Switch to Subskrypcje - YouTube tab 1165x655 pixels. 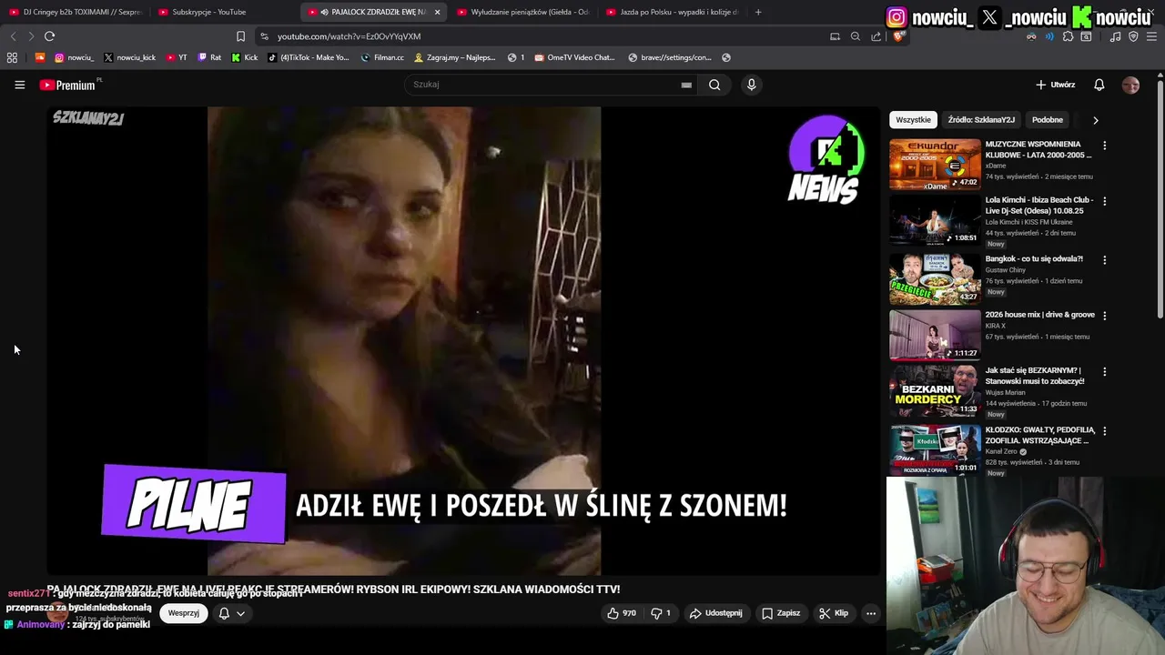tap(226, 12)
